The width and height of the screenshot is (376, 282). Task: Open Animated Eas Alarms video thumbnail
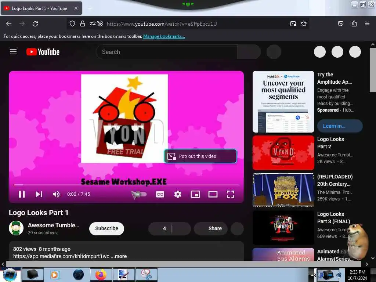(x=283, y=254)
